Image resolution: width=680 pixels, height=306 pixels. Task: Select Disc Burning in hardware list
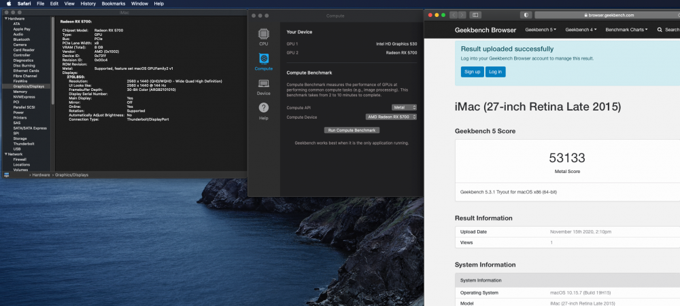click(24, 65)
